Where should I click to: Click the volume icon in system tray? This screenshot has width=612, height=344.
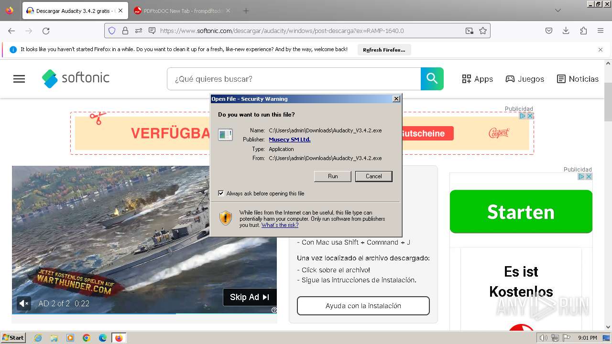click(544, 338)
